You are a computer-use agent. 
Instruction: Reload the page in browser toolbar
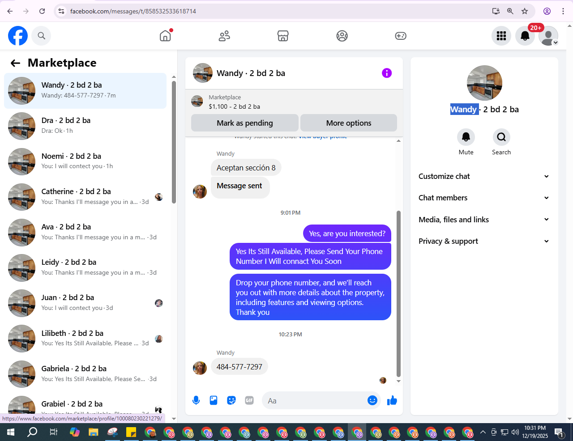(x=42, y=11)
